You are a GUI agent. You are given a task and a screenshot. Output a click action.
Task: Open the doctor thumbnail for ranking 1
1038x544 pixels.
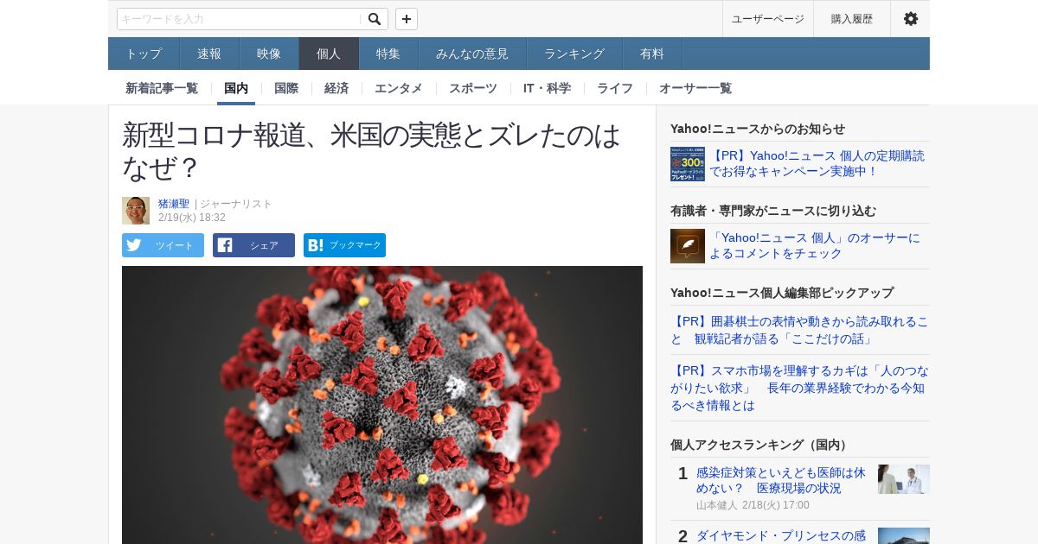[x=904, y=479]
